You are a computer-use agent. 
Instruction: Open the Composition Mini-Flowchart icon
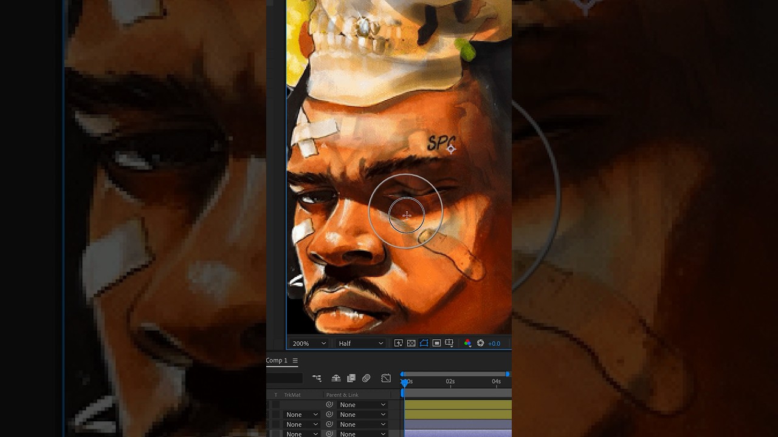pyautogui.click(x=317, y=378)
